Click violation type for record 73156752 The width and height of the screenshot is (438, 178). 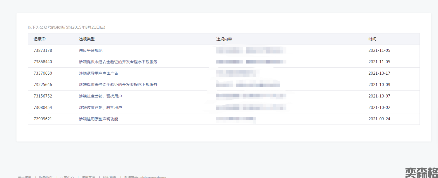coord(100,96)
